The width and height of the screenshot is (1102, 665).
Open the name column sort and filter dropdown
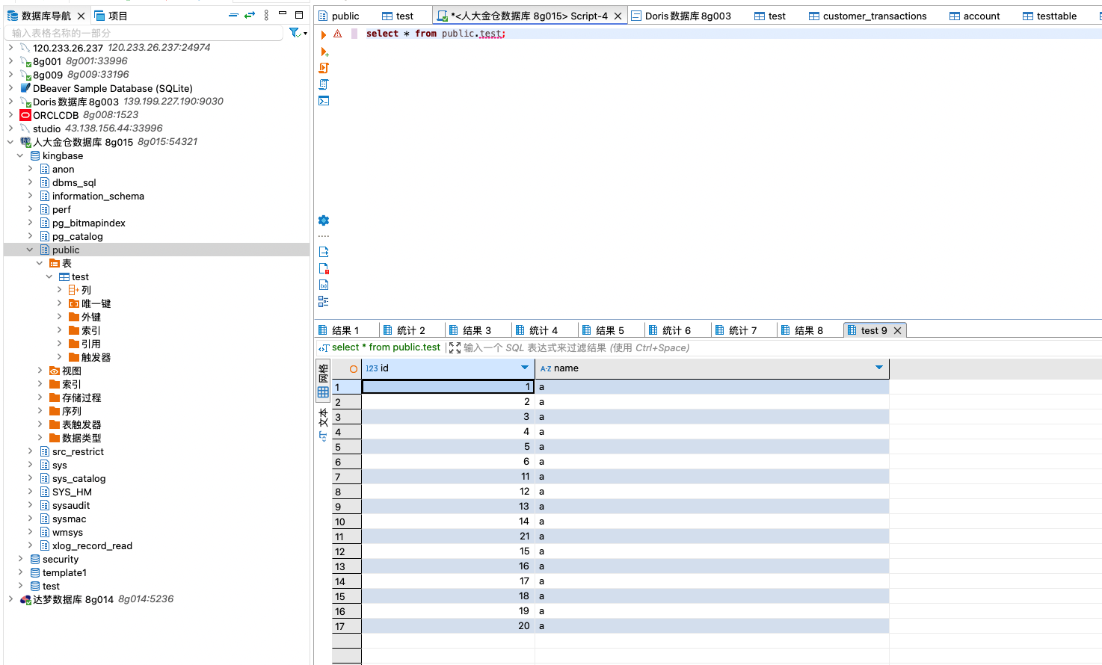[879, 368]
